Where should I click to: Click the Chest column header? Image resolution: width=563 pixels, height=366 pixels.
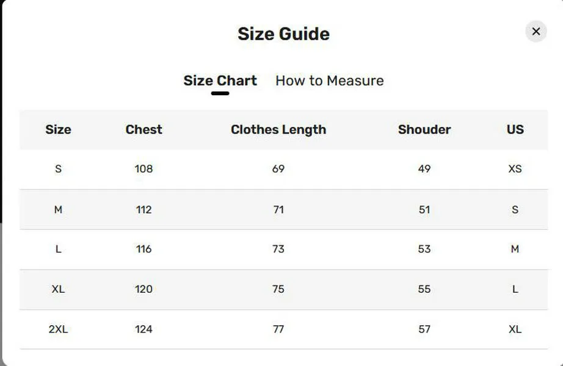click(143, 129)
